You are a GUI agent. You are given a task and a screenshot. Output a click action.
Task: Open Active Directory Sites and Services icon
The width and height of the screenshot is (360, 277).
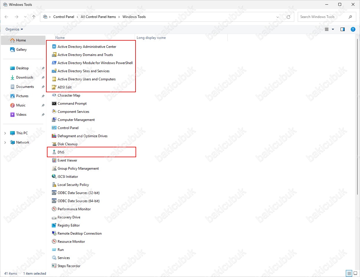click(x=54, y=71)
